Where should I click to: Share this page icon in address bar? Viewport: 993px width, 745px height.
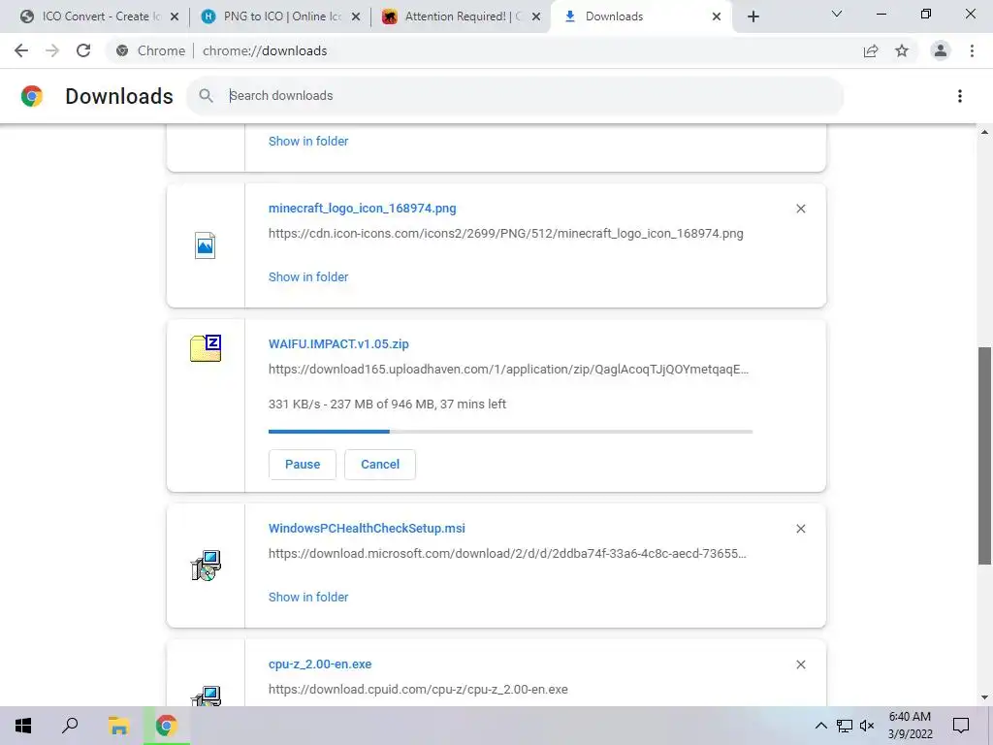(x=871, y=50)
